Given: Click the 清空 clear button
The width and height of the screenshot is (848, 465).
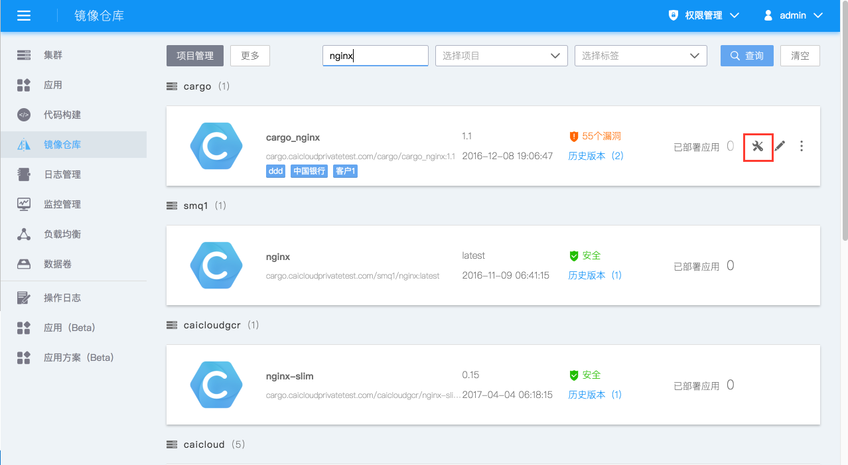Looking at the screenshot, I should (800, 56).
